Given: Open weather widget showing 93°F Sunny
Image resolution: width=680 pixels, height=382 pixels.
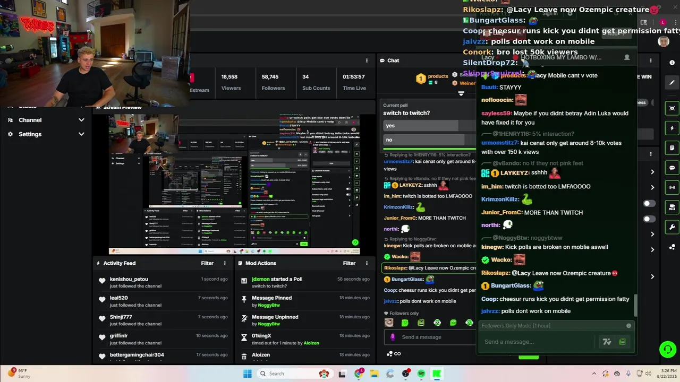Looking at the screenshot, I should point(19,374).
